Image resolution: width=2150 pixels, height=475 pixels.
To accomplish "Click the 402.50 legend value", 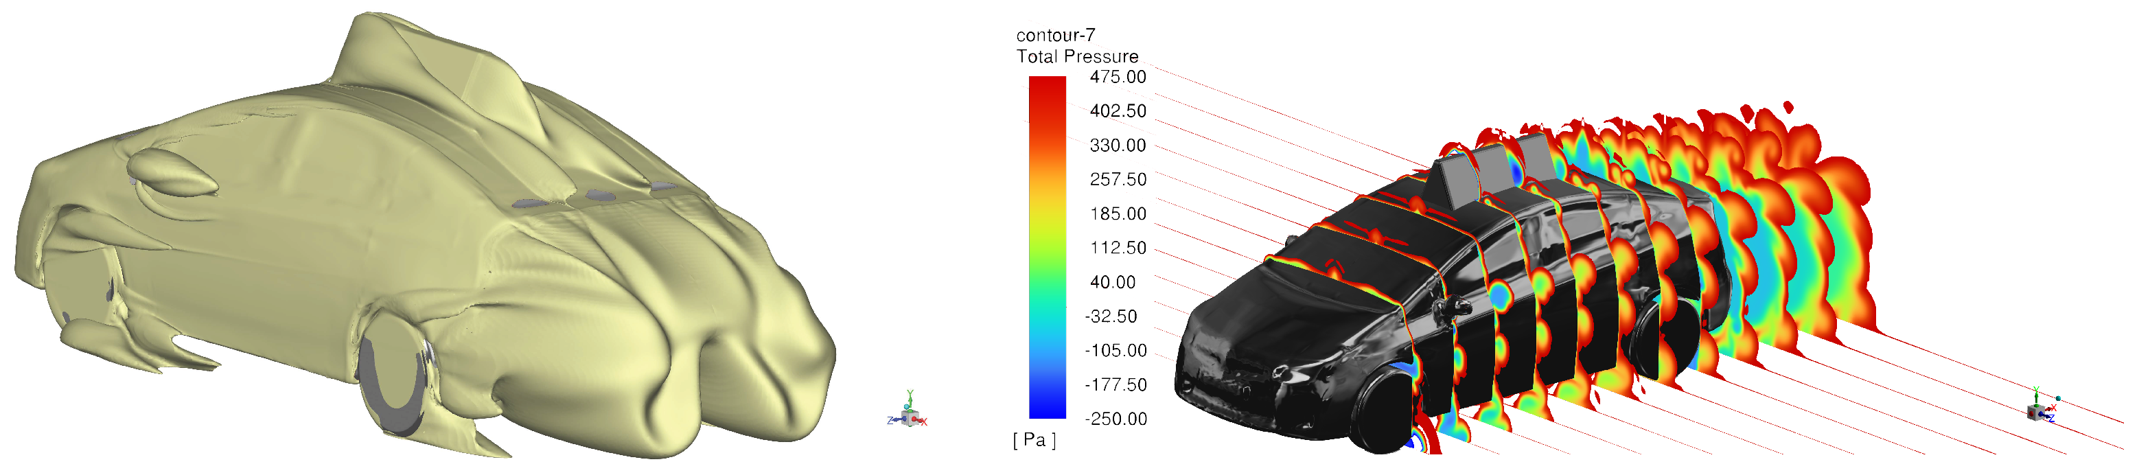I will coord(1118,111).
